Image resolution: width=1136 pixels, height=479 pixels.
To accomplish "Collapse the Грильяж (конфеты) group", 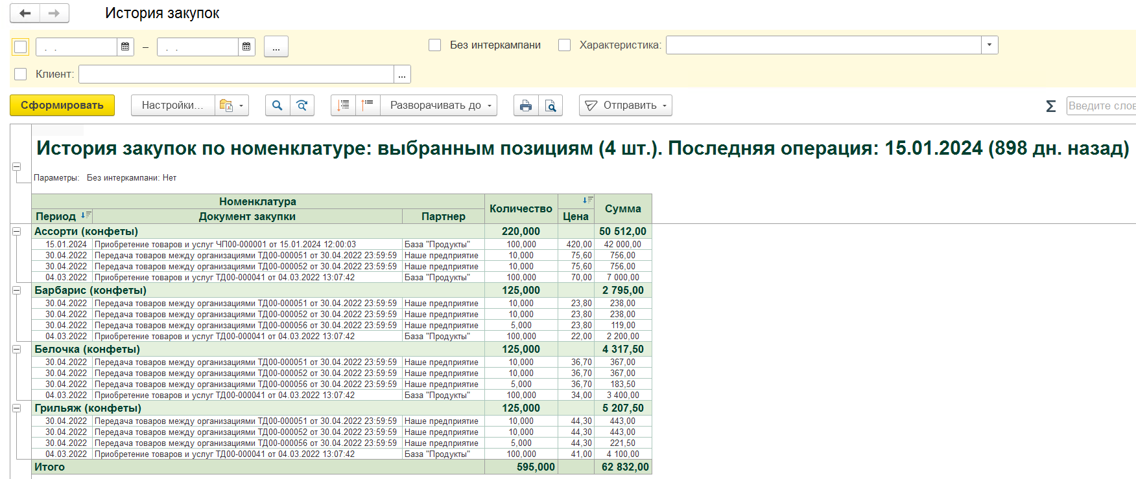I will pos(17,408).
